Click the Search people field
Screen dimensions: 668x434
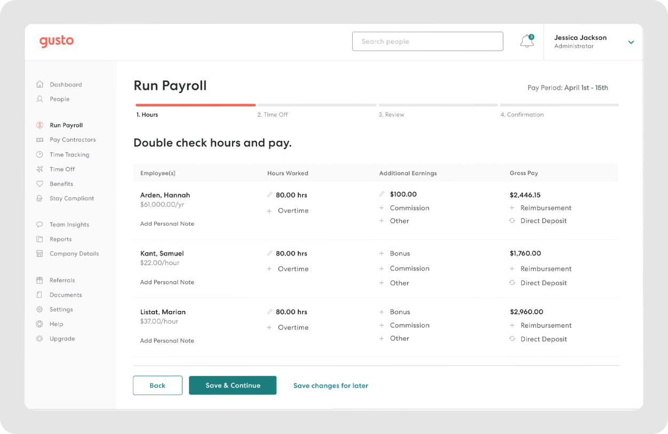[427, 41]
